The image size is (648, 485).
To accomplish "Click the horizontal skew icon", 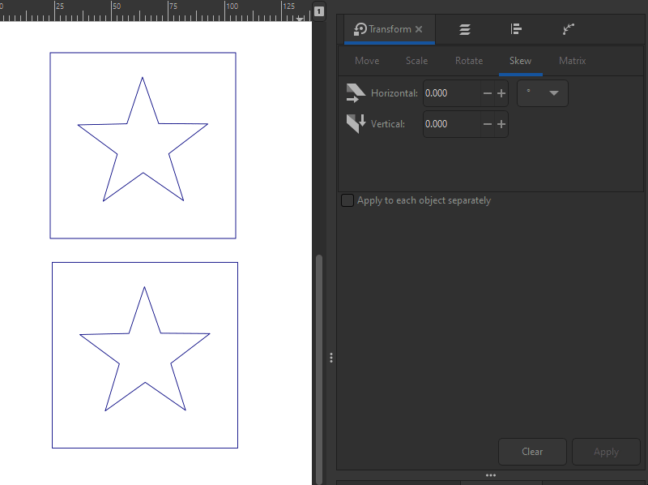I will click(355, 92).
